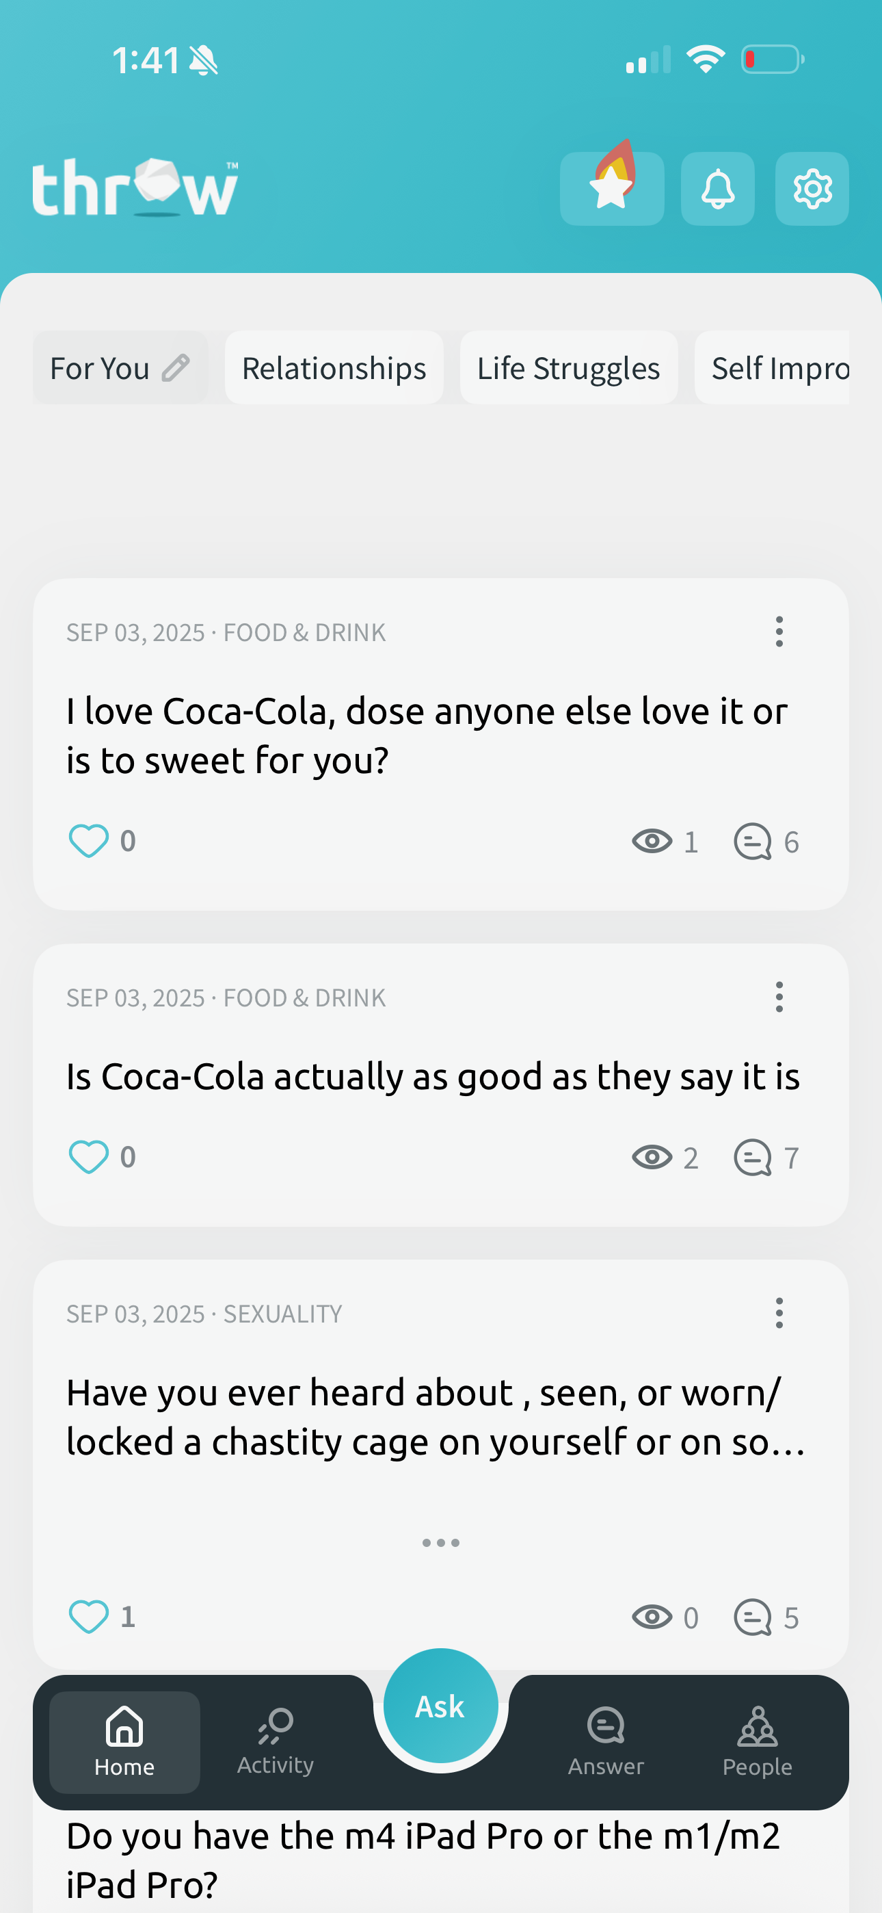The height and width of the screenshot is (1913, 882).
Task: Like the 'Is Coca-Cola actually as good' post
Action: [88, 1156]
